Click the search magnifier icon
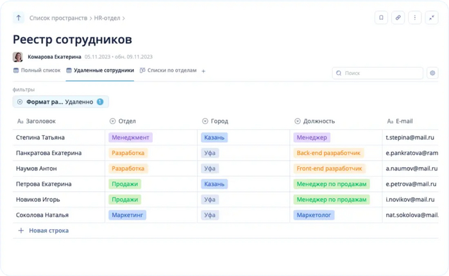Image resolution: width=449 pixels, height=276 pixels. point(339,73)
